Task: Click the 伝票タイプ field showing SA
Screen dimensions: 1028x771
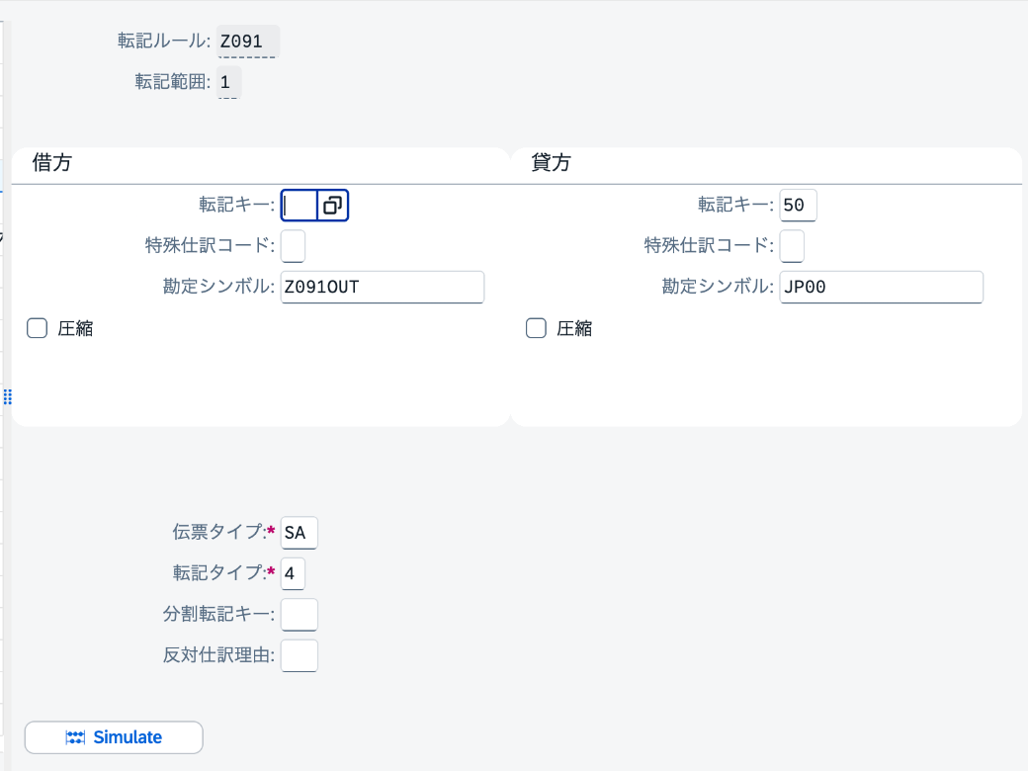Action: [x=299, y=533]
